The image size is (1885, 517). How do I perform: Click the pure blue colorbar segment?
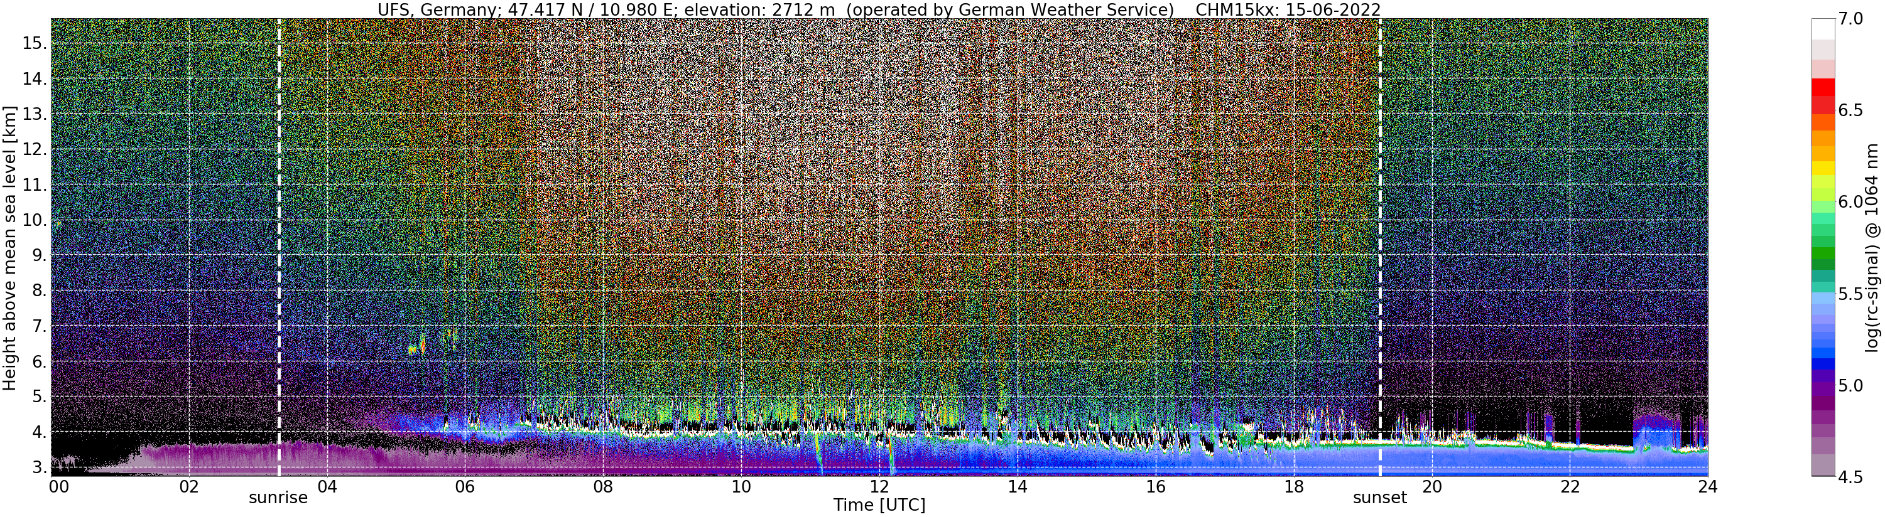tap(1823, 363)
